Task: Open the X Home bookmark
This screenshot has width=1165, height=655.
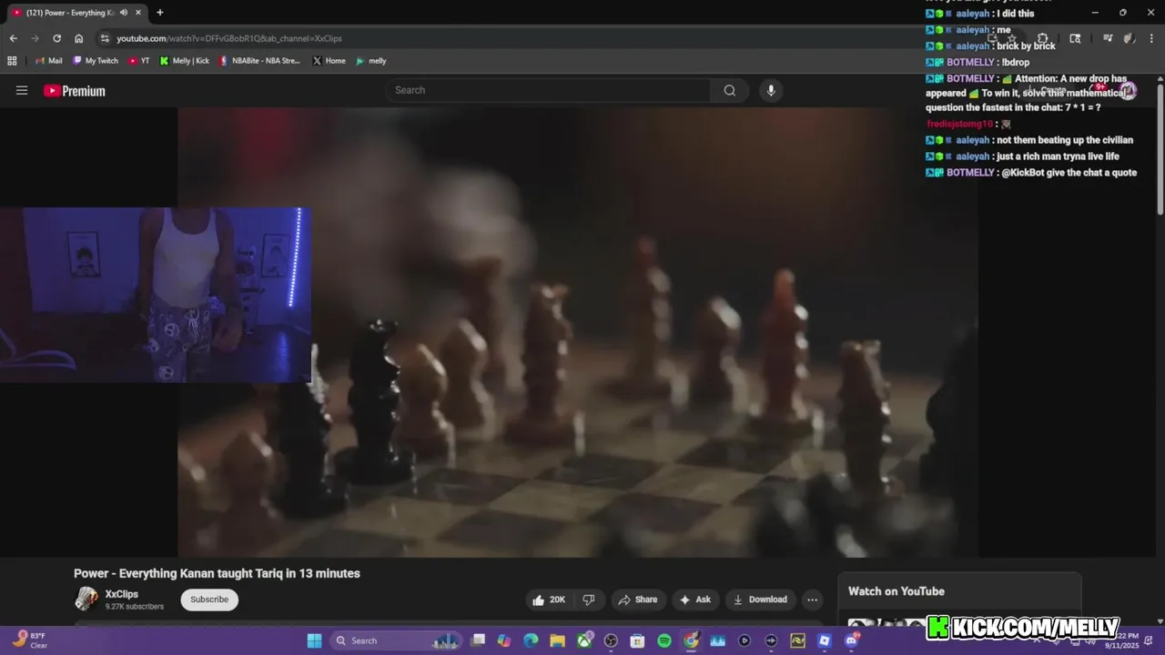Action: coord(329,61)
